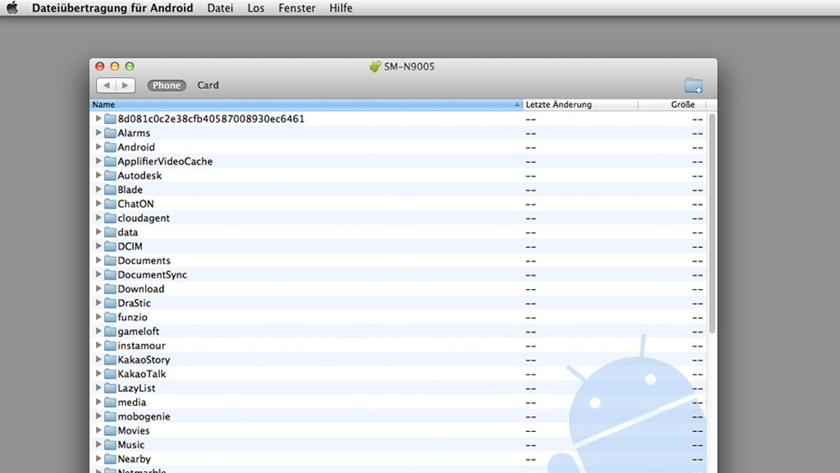840x473 pixels.
Task: Open the Dateiübertragung für Android menu
Action: (x=112, y=8)
